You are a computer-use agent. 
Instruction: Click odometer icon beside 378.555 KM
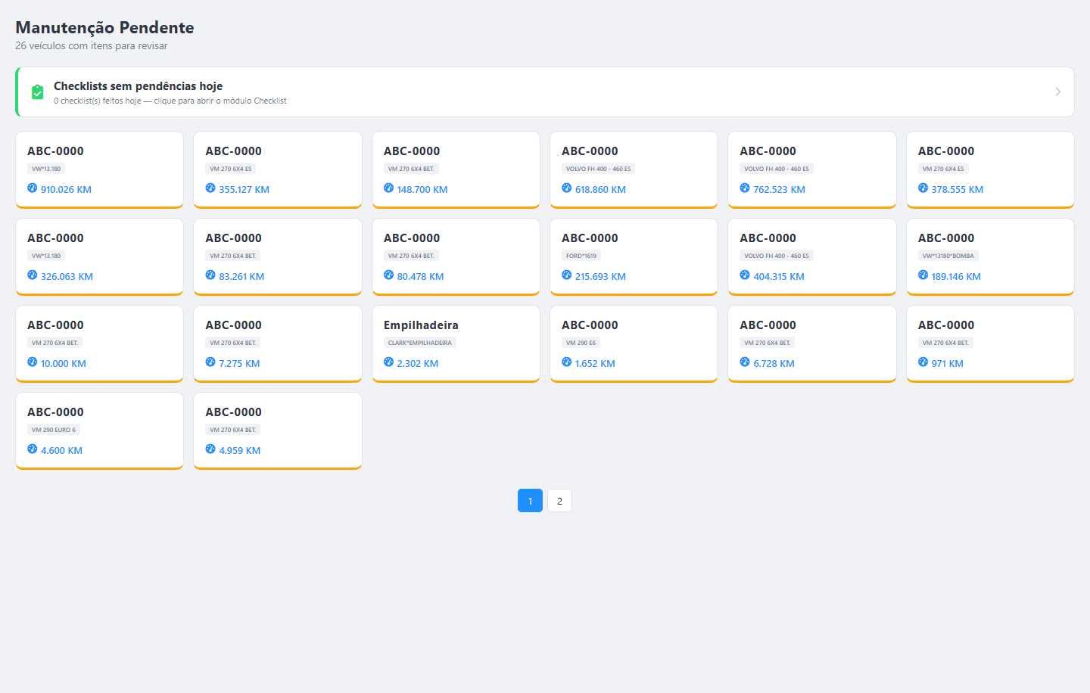point(923,188)
